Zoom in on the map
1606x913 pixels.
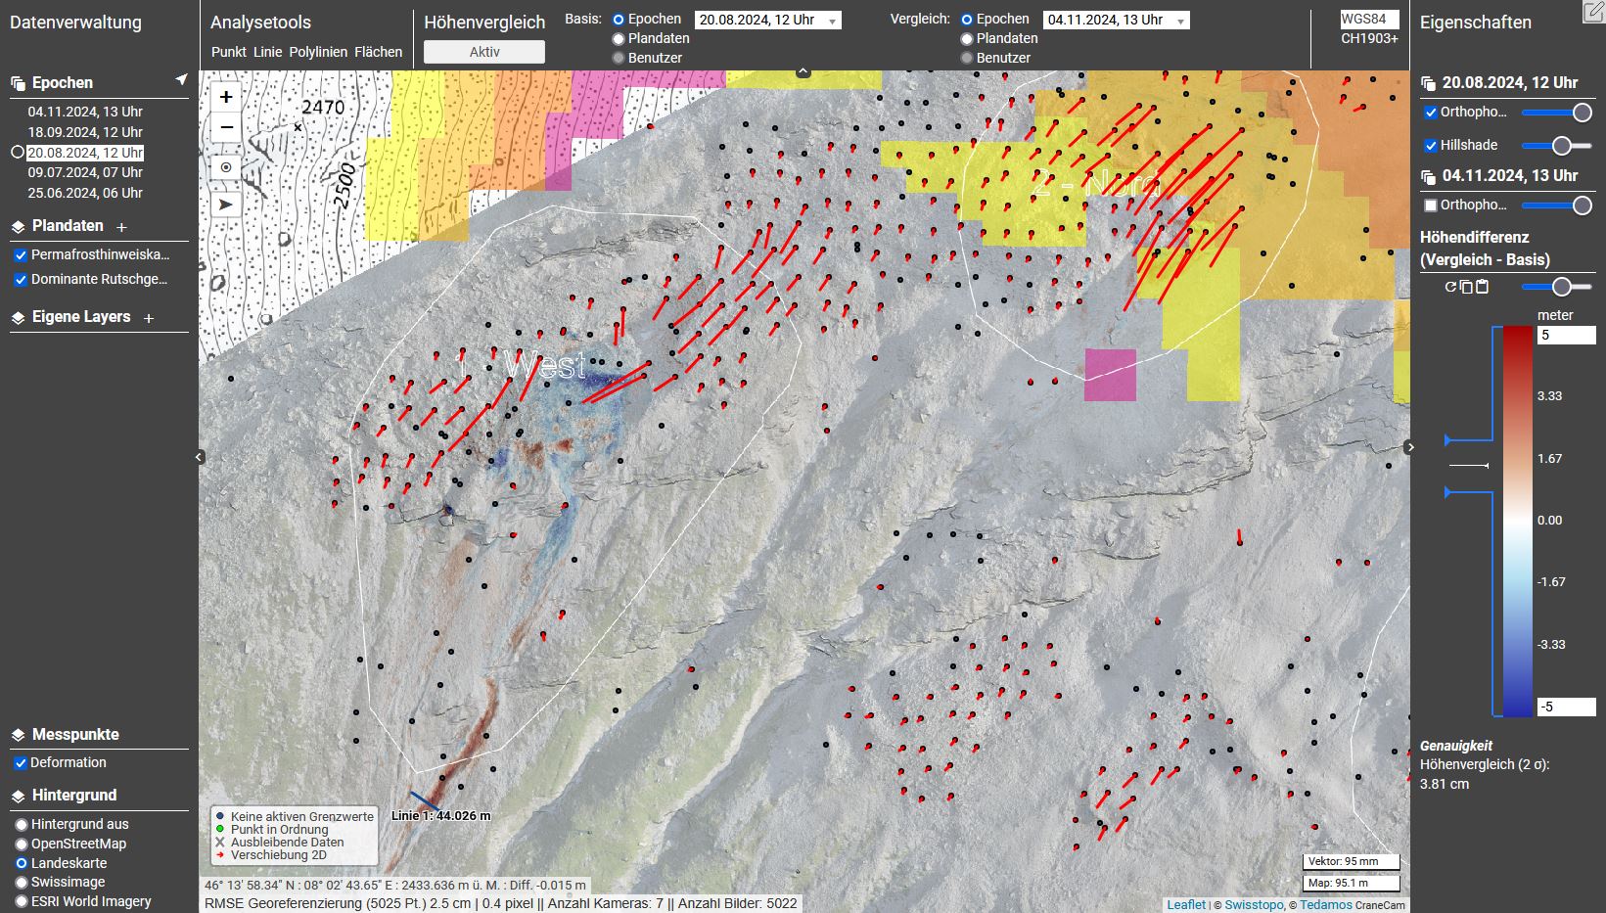(x=226, y=97)
